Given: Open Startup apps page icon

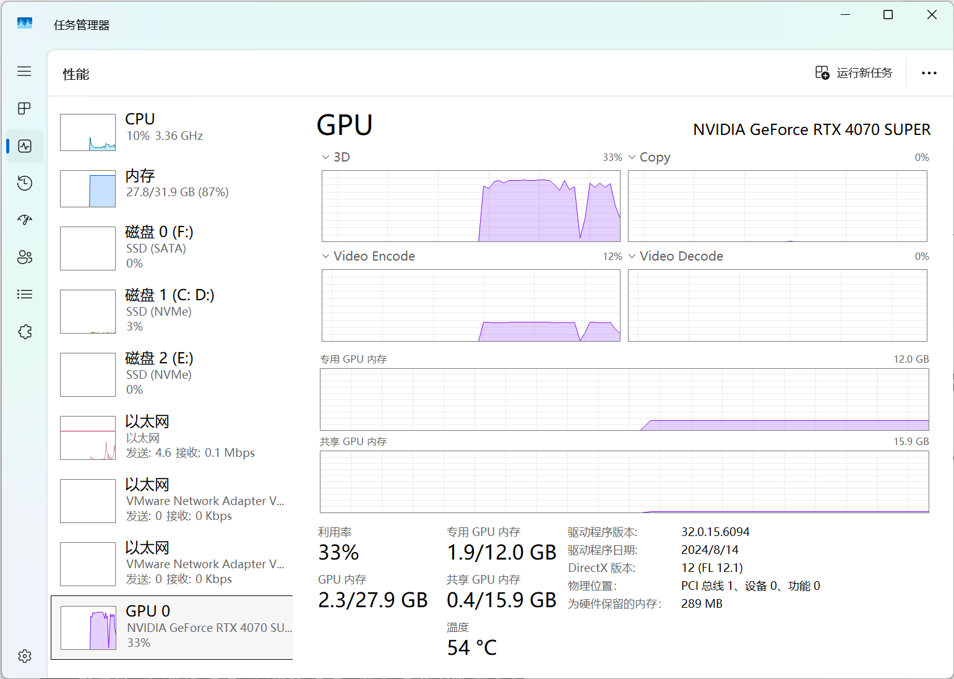Looking at the screenshot, I should click(25, 220).
